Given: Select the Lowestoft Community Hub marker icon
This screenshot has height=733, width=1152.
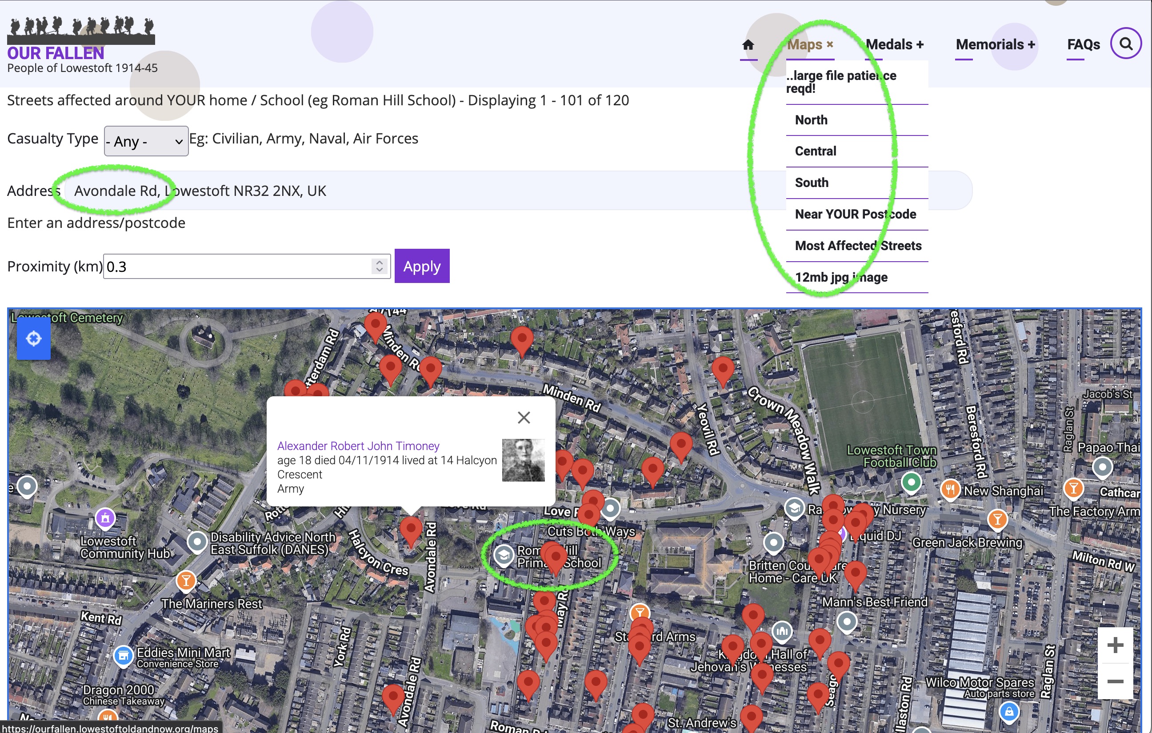Looking at the screenshot, I should click(106, 518).
